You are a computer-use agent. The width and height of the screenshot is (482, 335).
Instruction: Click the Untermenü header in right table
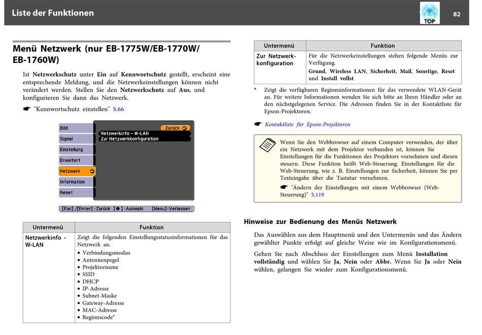(279, 46)
